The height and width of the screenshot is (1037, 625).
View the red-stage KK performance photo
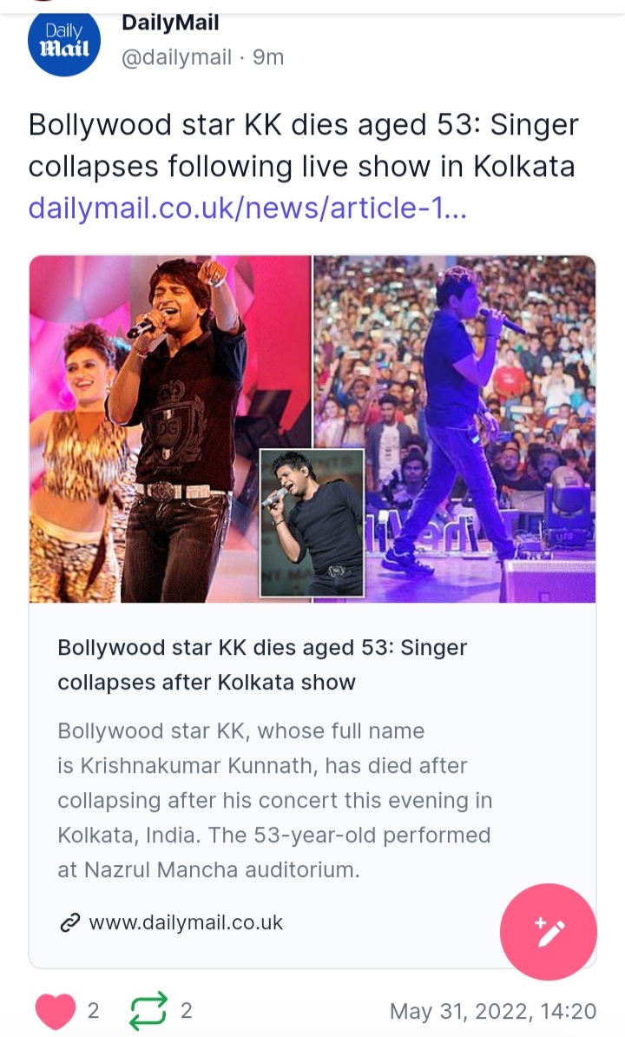pyautogui.click(x=170, y=428)
